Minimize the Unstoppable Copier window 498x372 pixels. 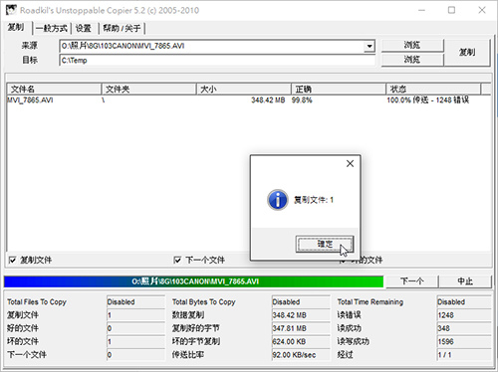click(421, 10)
